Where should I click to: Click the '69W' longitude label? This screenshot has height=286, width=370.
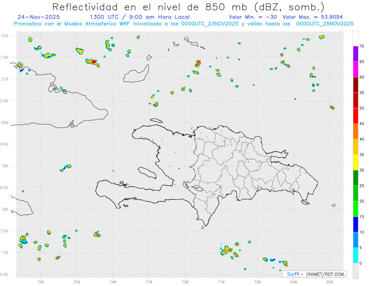pyautogui.click(x=294, y=282)
